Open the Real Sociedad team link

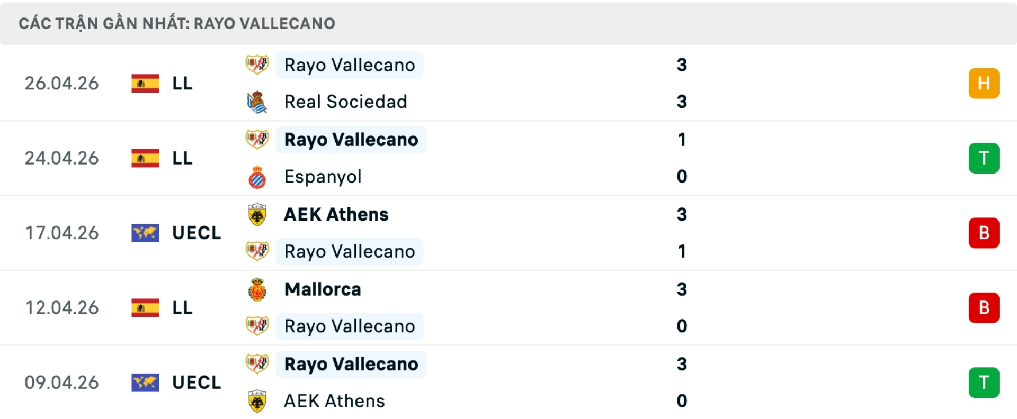[345, 102]
